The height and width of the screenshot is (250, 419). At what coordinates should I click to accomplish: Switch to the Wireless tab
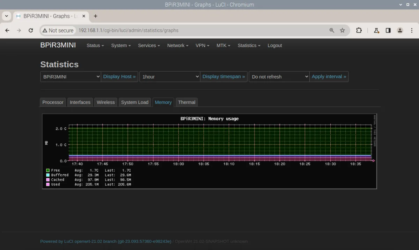click(x=106, y=102)
